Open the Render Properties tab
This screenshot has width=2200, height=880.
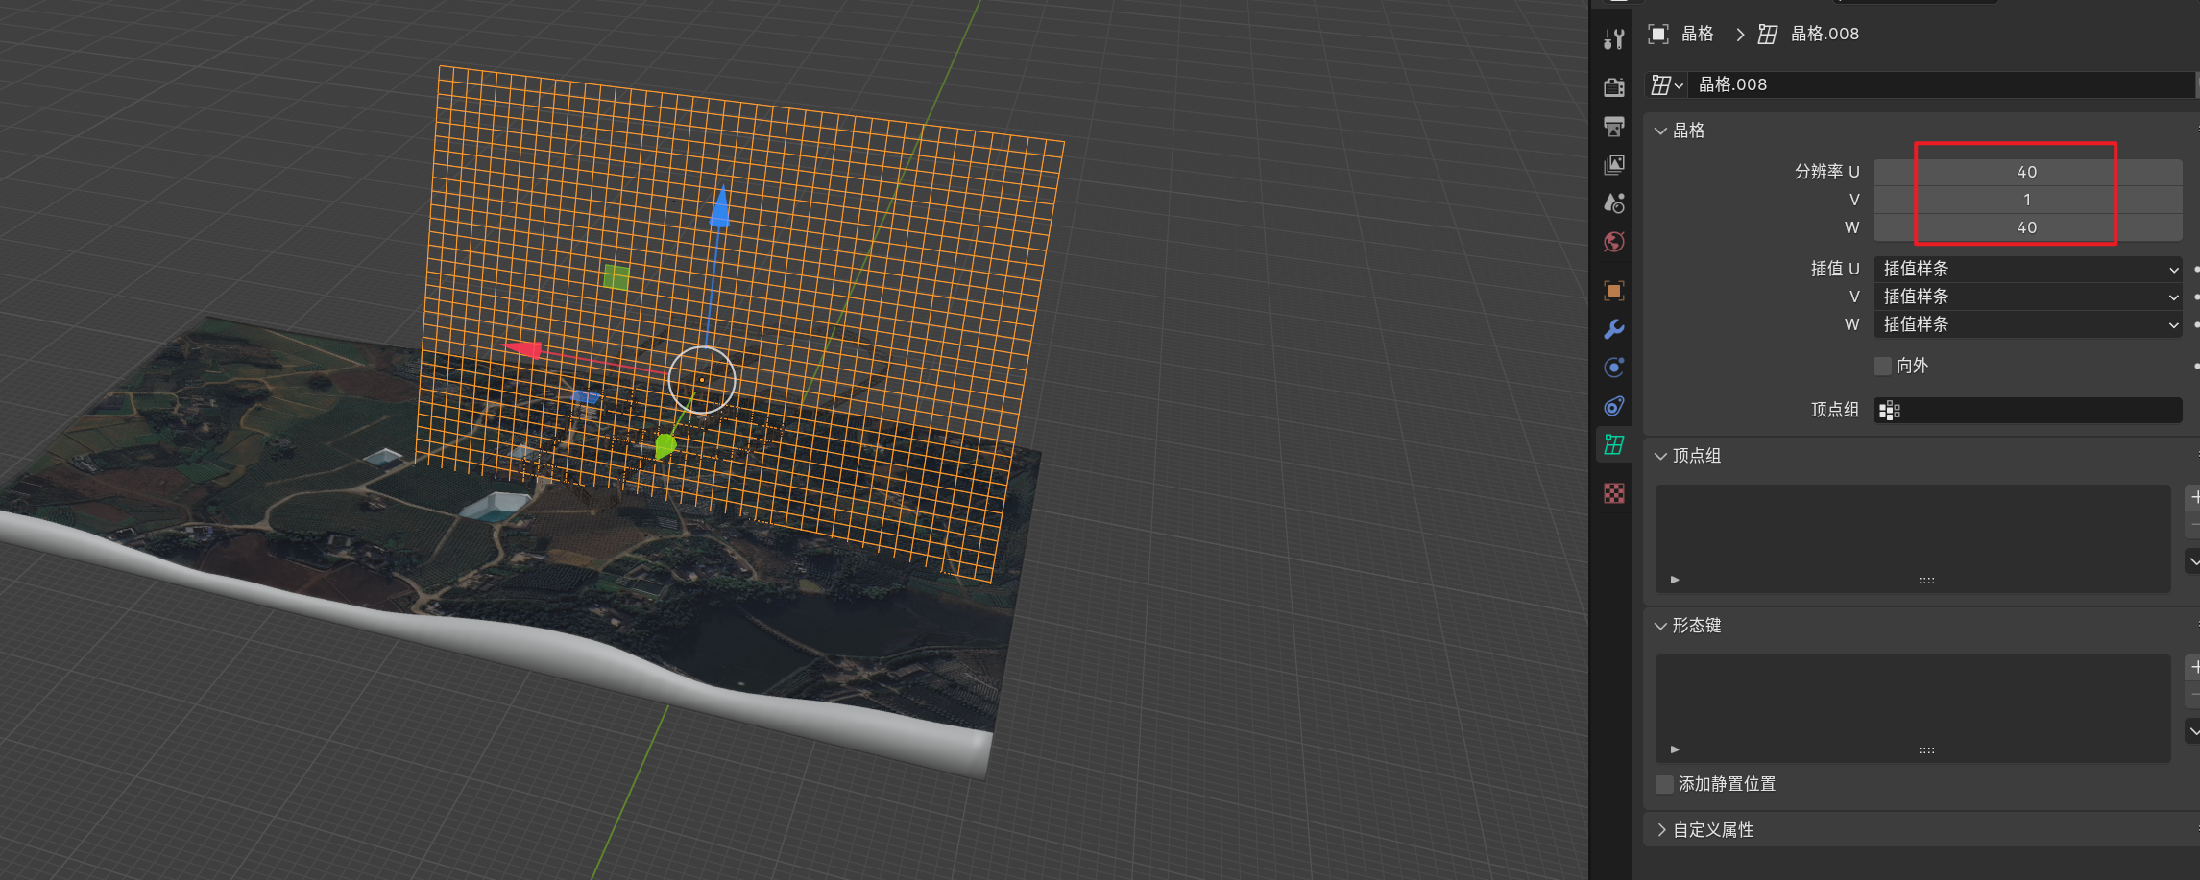1613,86
